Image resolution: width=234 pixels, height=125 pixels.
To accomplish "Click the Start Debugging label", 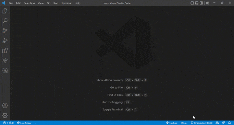I will [112, 102].
